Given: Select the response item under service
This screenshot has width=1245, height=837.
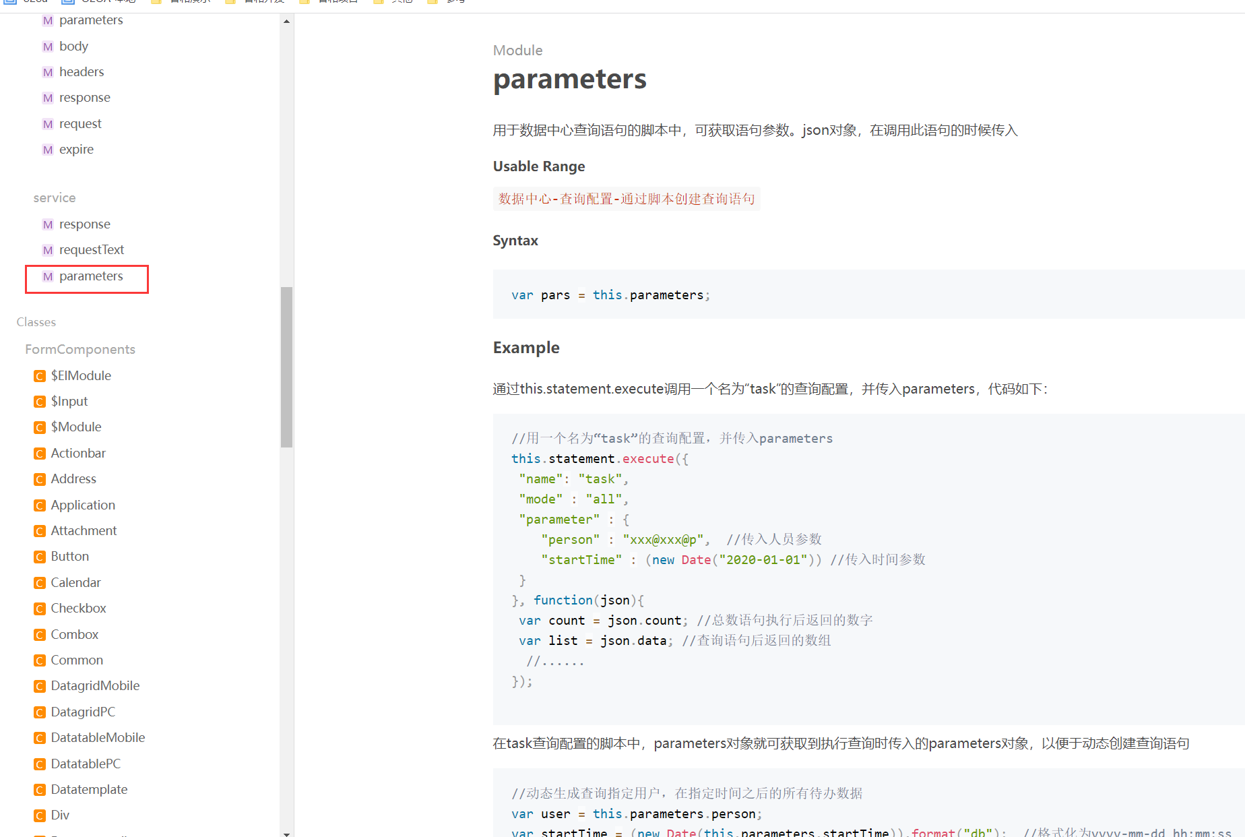Looking at the screenshot, I should [x=84, y=224].
